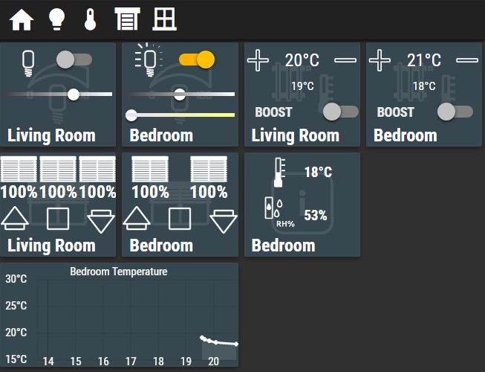Increase Living Room setpoint with plus
This screenshot has height=372, width=485.
[258, 60]
